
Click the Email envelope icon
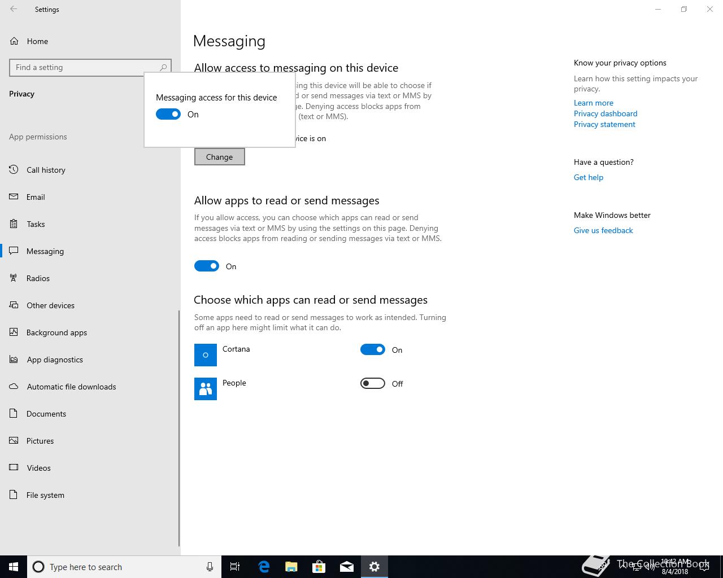[x=14, y=197]
